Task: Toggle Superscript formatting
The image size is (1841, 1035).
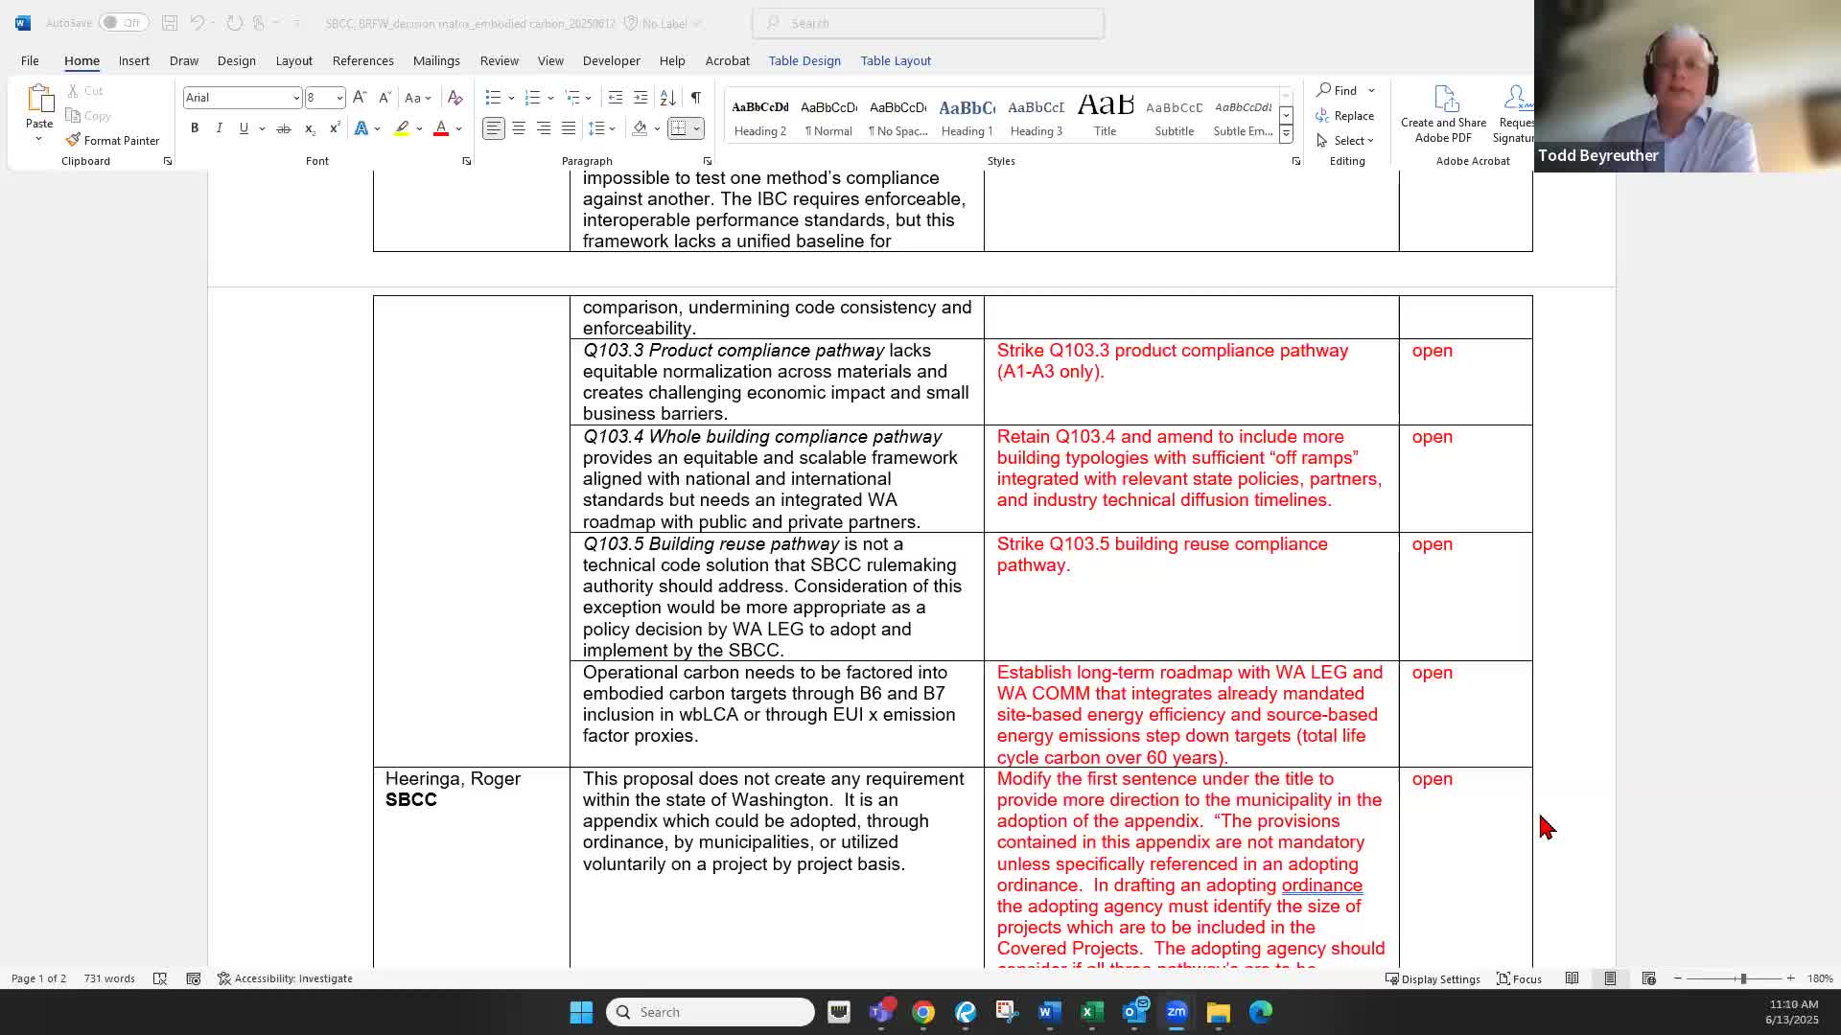Action: [x=334, y=127]
